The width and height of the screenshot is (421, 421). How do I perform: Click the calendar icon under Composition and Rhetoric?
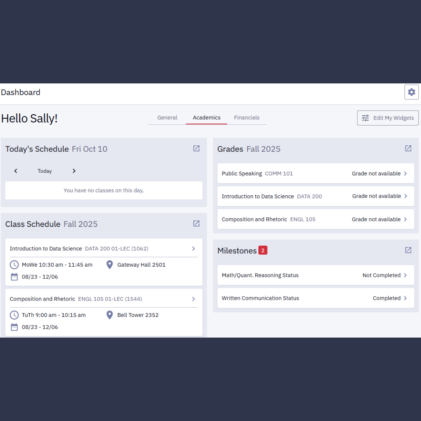tap(14, 327)
